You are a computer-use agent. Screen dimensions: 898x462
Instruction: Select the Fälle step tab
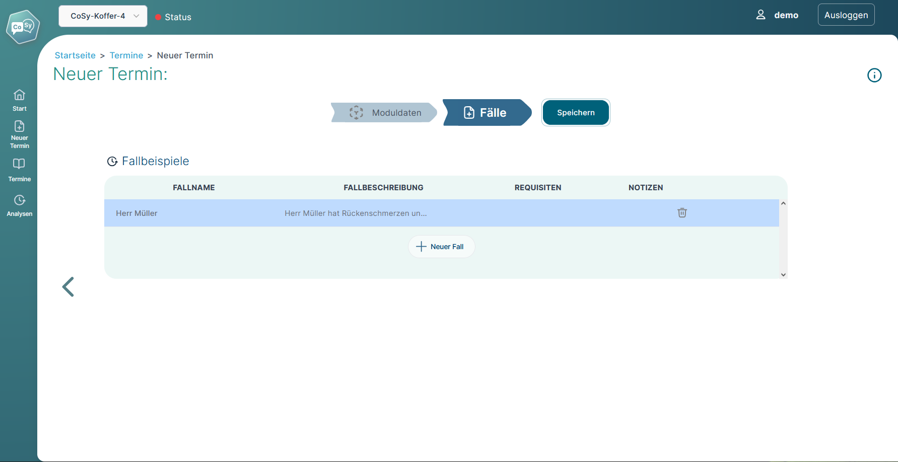click(x=486, y=113)
